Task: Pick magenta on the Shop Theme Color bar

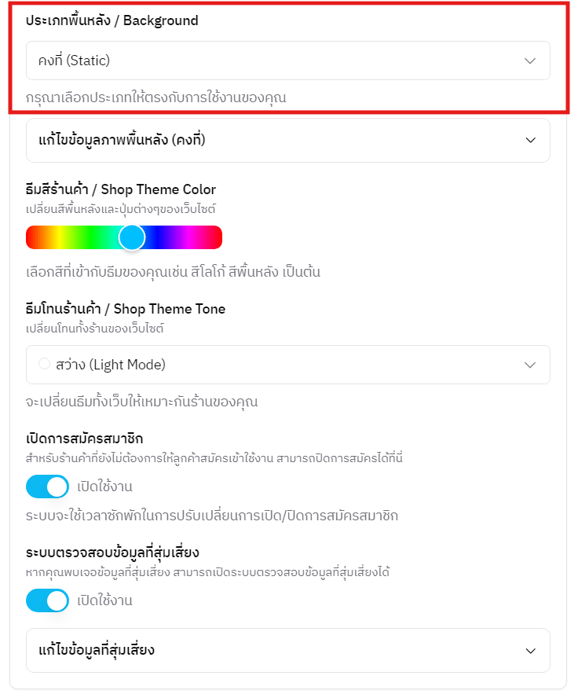Action: pos(188,237)
